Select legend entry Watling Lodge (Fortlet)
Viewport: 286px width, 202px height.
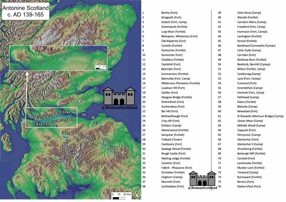[x=176, y=158]
